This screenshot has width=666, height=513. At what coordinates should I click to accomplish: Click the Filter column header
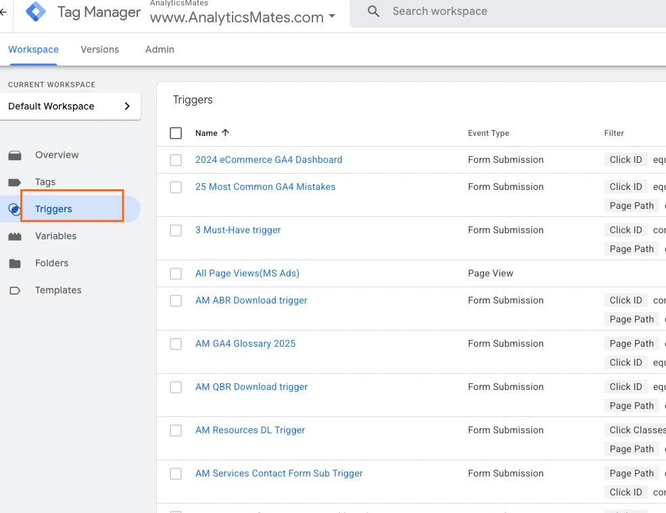tap(614, 133)
